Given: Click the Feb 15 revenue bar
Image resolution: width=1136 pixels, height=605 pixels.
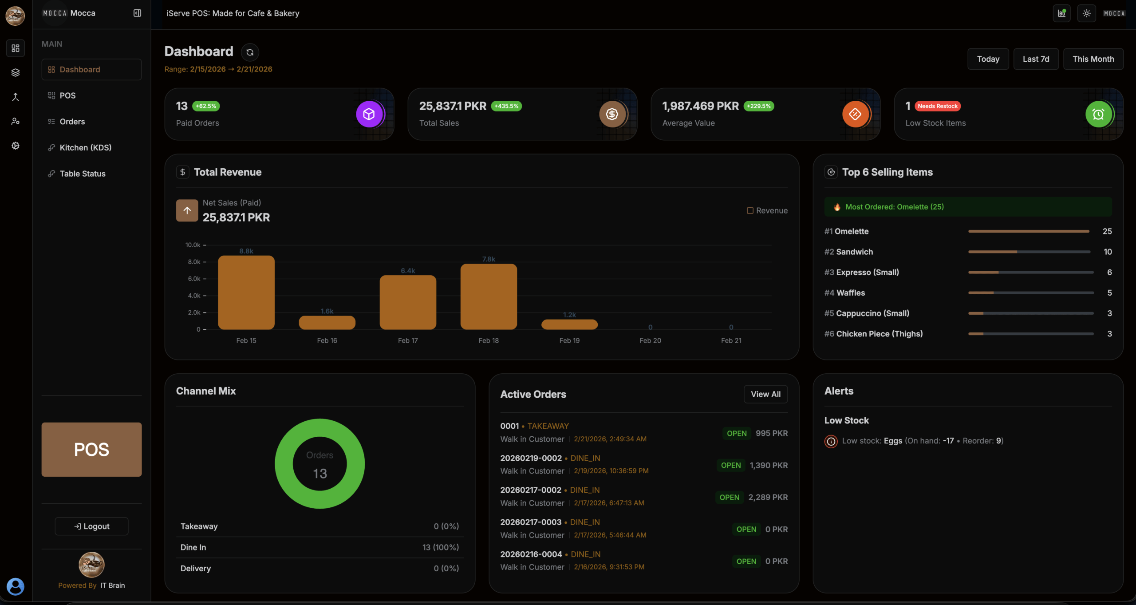Looking at the screenshot, I should pyautogui.click(x=246, y=293).
